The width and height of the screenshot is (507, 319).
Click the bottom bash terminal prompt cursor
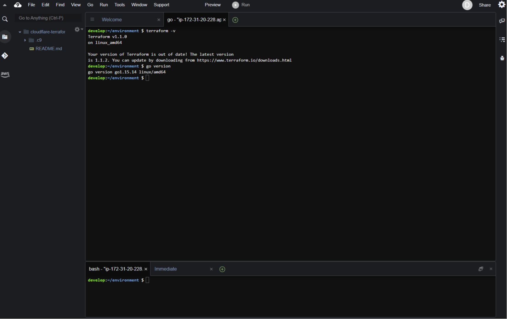pos(148,280)
